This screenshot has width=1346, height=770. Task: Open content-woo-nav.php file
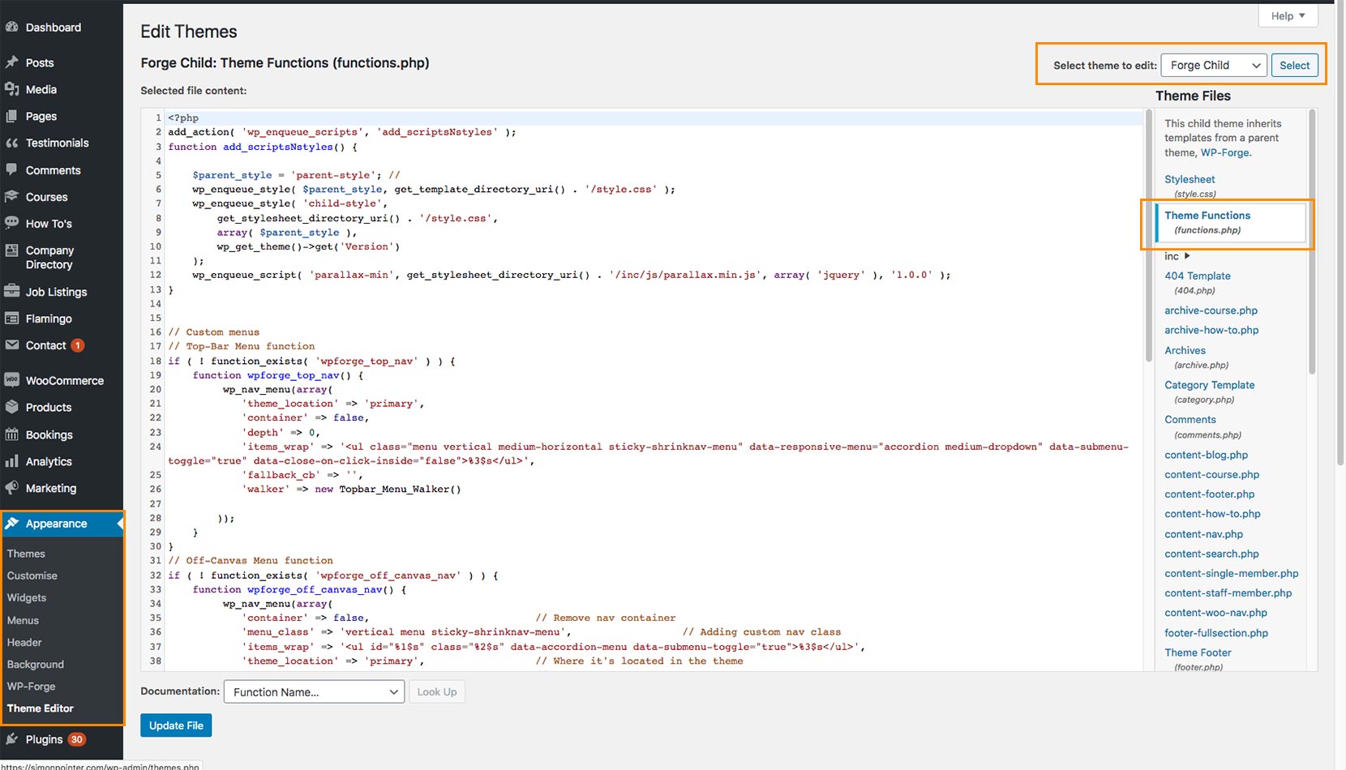coord(1215,613)
